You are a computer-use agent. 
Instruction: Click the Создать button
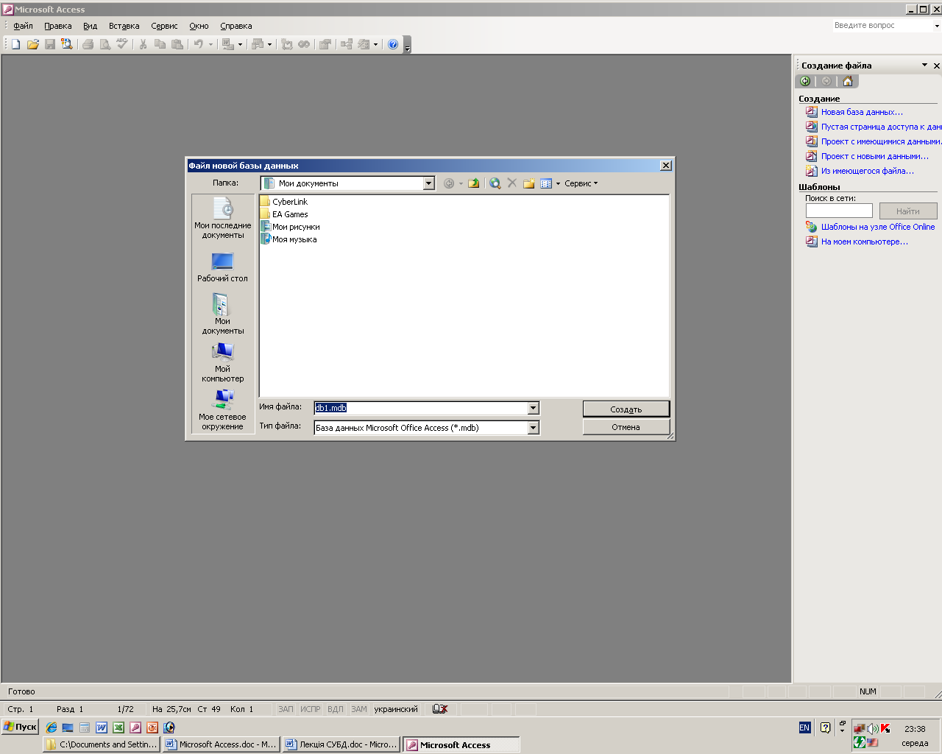click(x=626, y=409)
